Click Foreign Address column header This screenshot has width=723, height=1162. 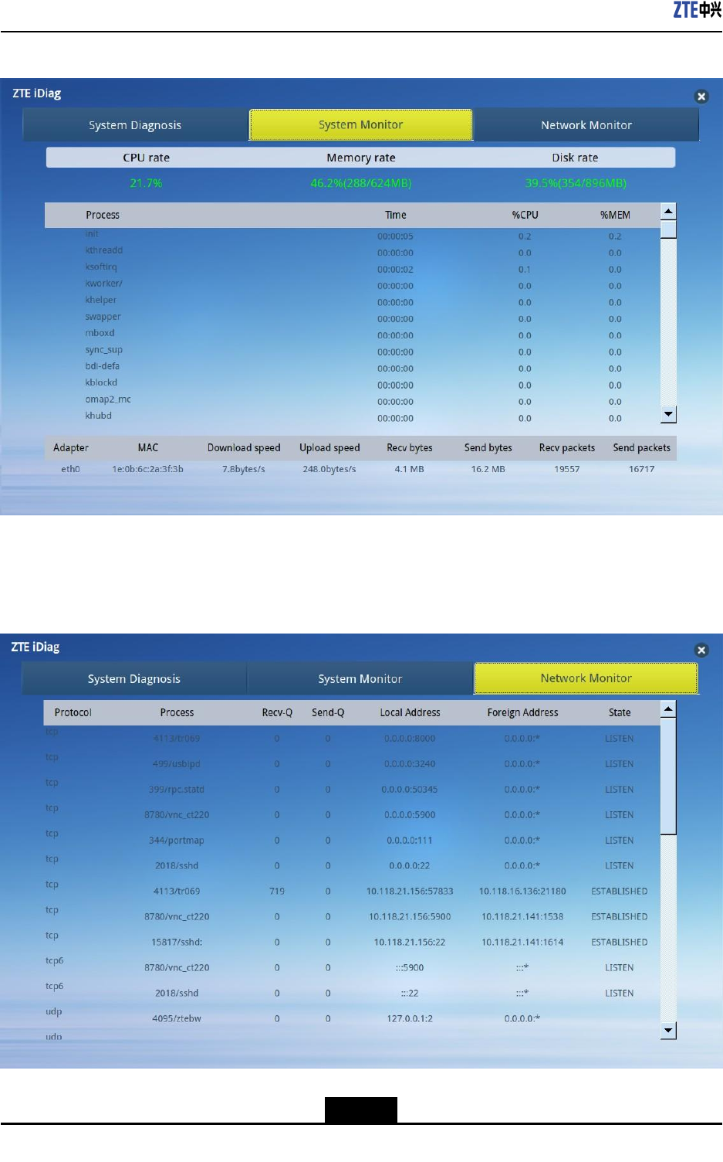coord(522,712)
